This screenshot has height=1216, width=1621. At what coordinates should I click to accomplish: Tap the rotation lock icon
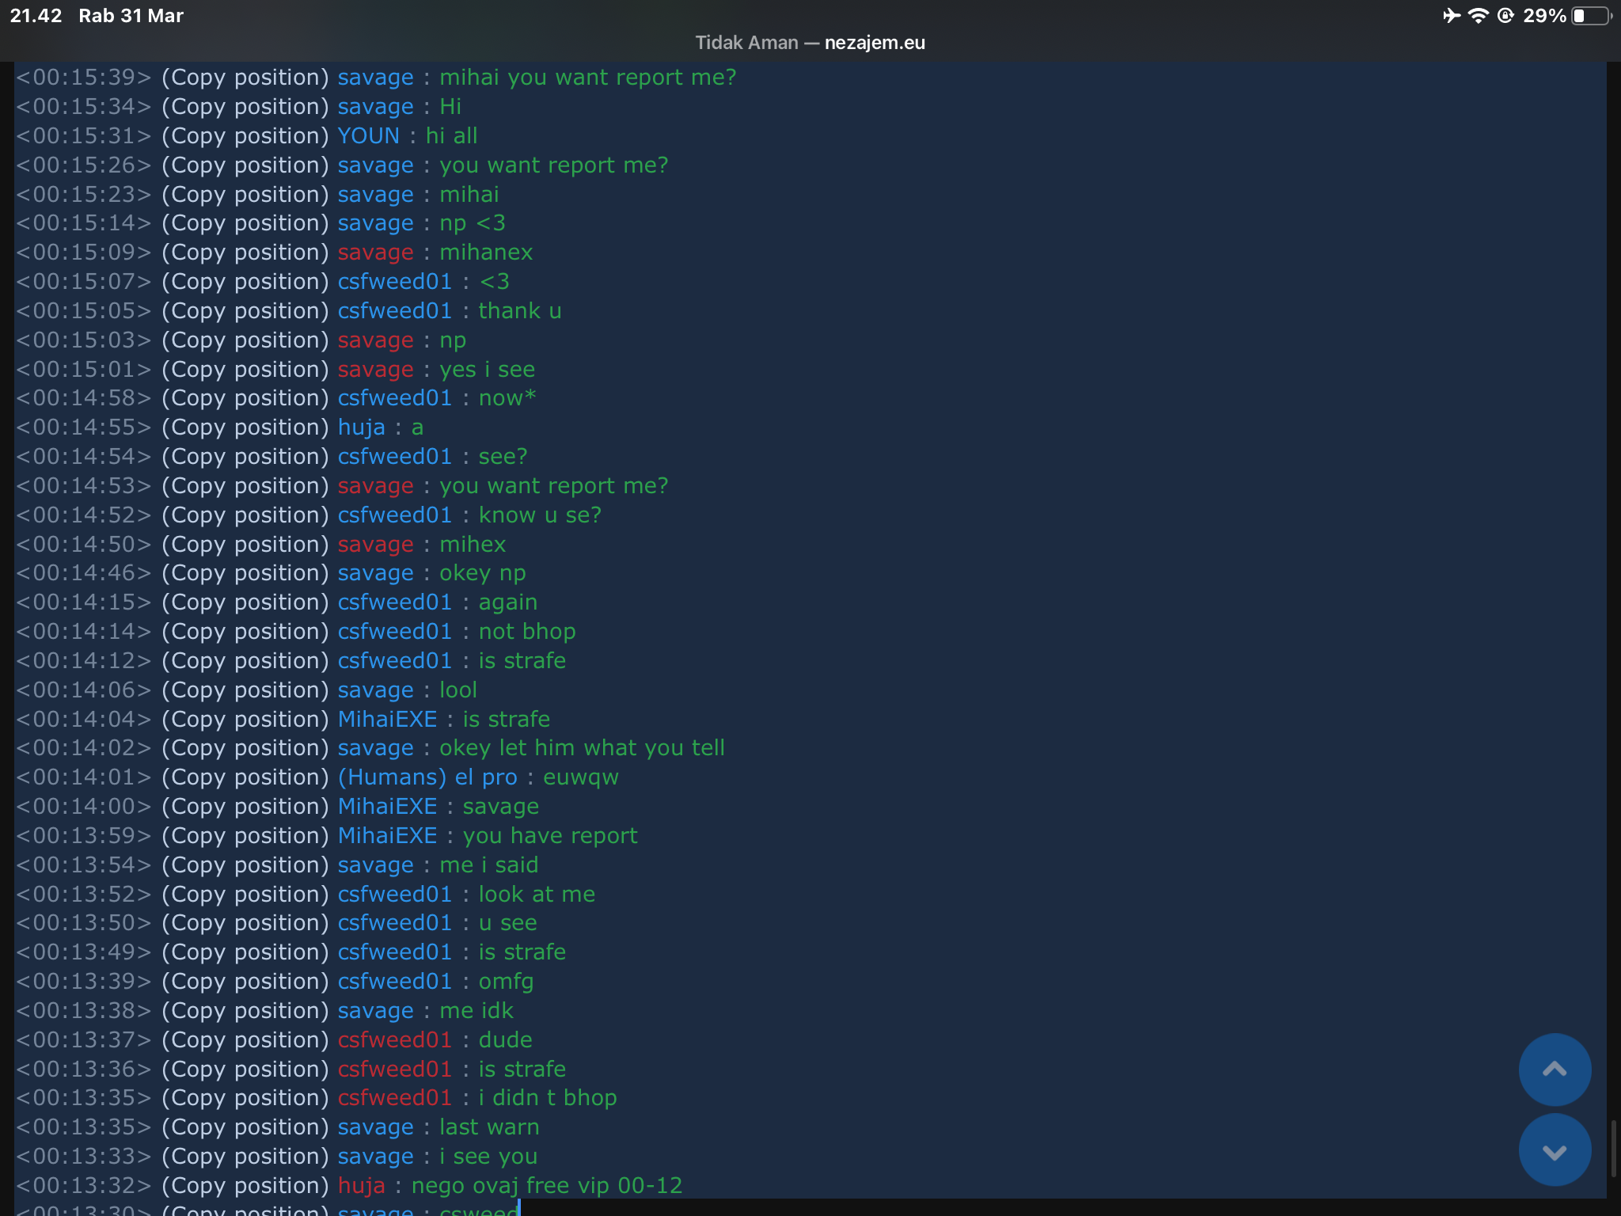pos(1505,16)
